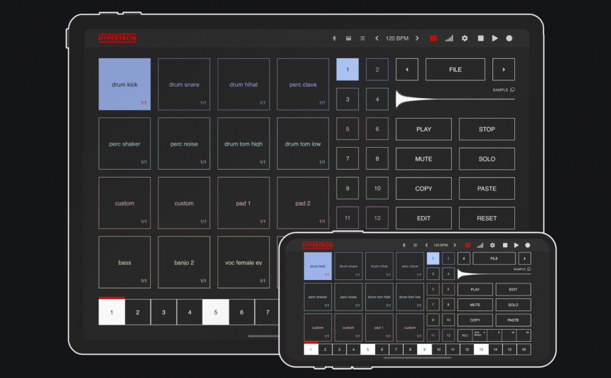Click the EDIT button on the phone
Image resolution: width=611 pixels, height=378 pixels.
pos(513,289)
